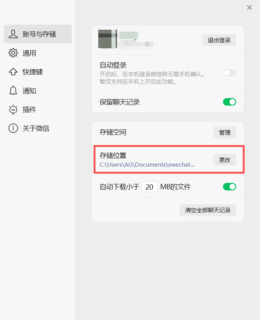Click 管理 beside 存储空间
Screen dimensions: 260x320
[225, 132]
